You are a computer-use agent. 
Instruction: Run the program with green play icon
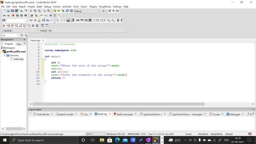[x=59, y=11]
